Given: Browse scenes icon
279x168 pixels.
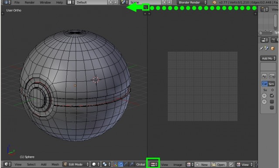Looking at the screenshot, I should [124, 2].
